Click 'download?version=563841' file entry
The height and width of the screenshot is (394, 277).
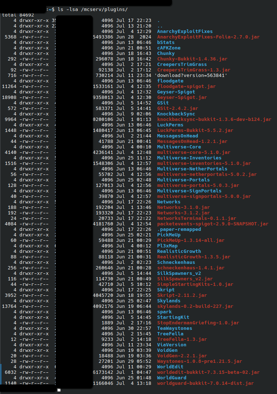[x=191, y=76]
